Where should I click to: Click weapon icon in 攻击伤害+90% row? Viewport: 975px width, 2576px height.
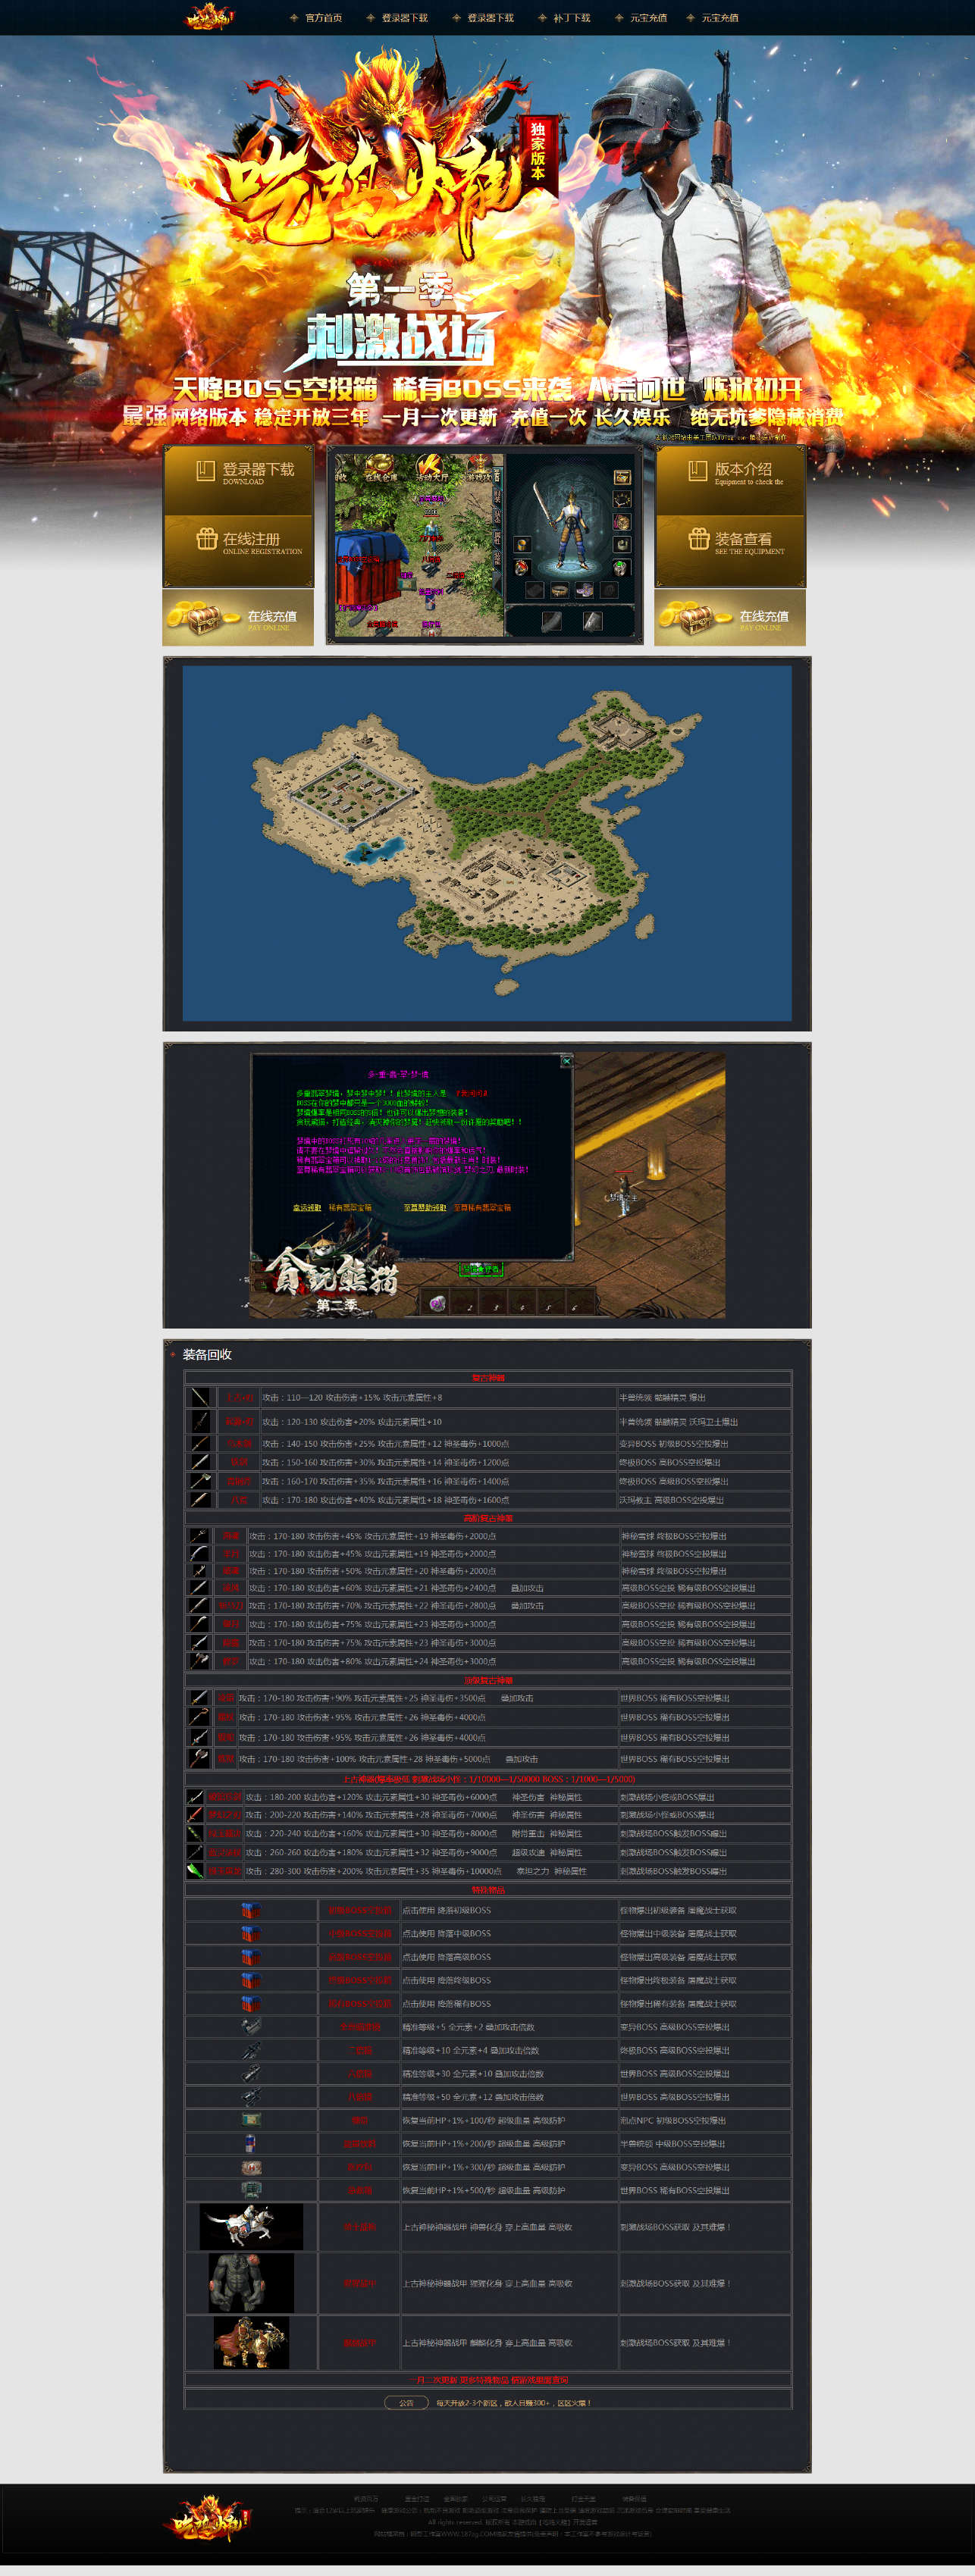coord(199,1697)
